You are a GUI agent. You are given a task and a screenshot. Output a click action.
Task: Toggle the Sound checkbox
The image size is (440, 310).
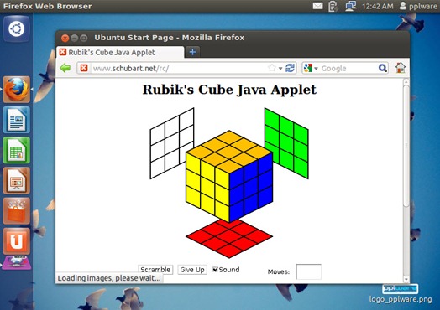(215, 270)
